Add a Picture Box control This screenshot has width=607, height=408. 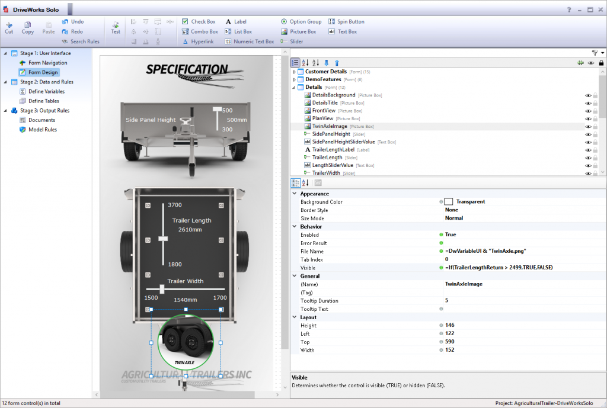299,32
